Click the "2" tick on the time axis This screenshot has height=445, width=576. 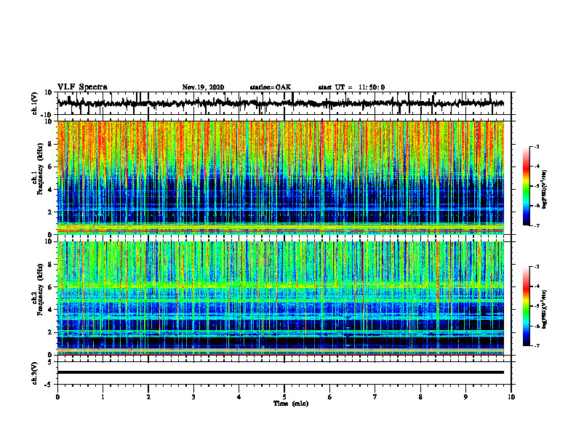coord(148,397)
